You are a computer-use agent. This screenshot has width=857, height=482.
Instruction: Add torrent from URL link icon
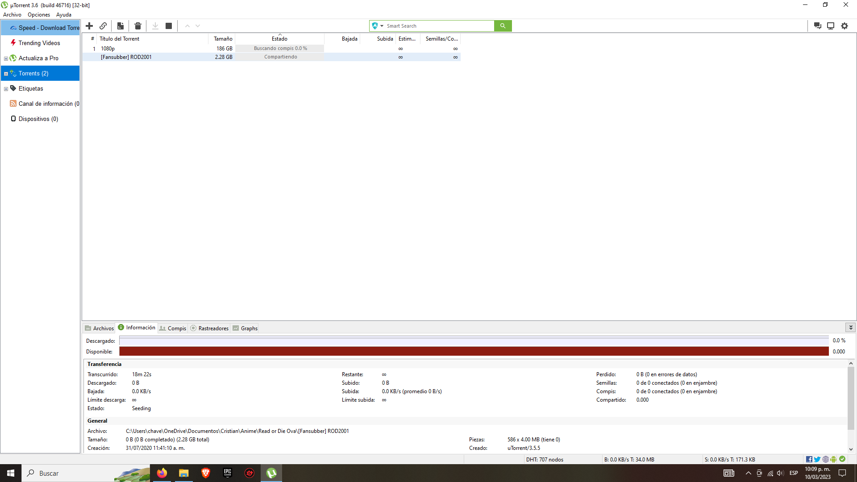click(103, 26)
